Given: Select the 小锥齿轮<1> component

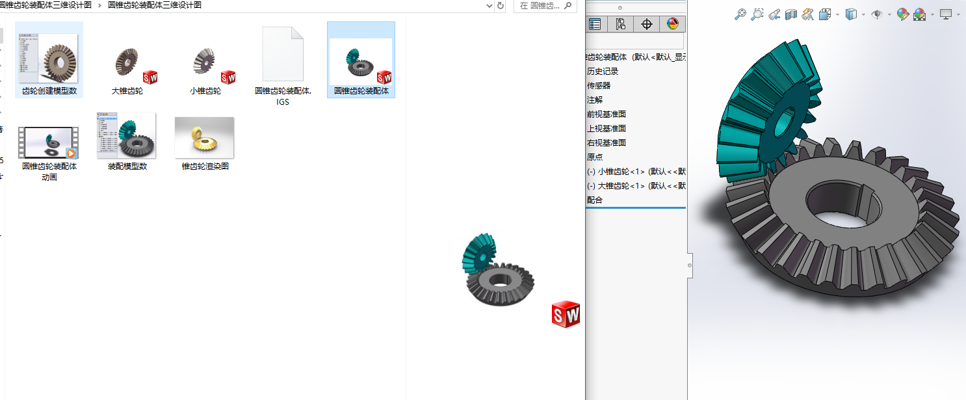Looking at the screenshot, I should (636, 172).
